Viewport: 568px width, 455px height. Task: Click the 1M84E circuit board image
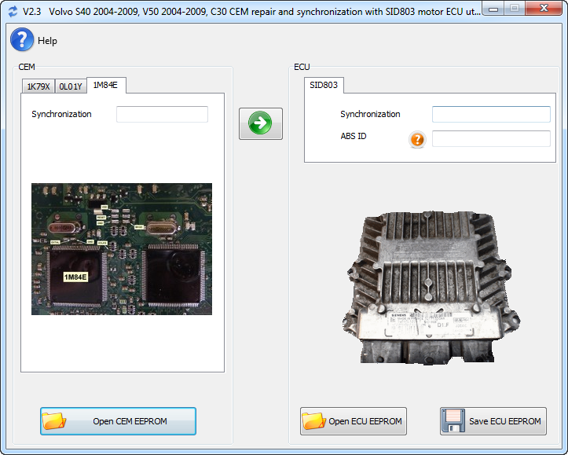click(122, 249)
